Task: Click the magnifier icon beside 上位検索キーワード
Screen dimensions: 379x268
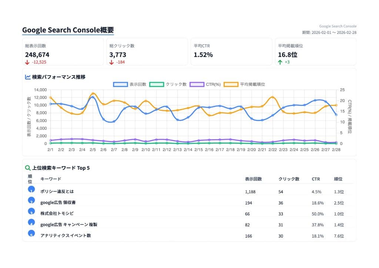Action: click(x=28, y=168)
